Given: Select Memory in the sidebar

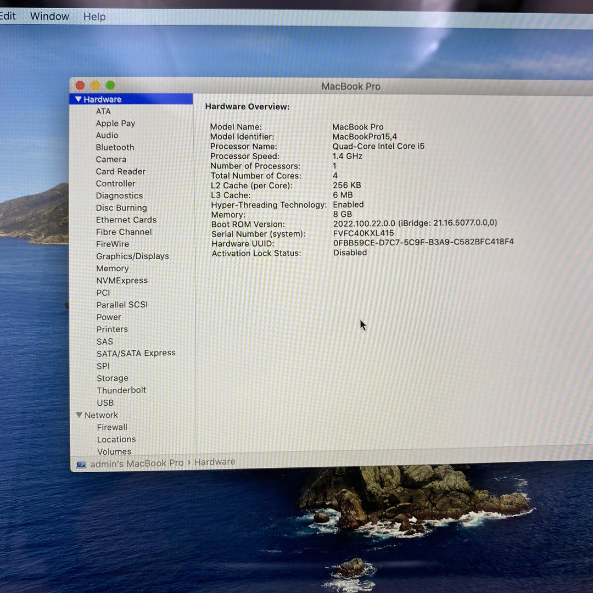Looking at the screenshot, I should [x=113, y=268].
